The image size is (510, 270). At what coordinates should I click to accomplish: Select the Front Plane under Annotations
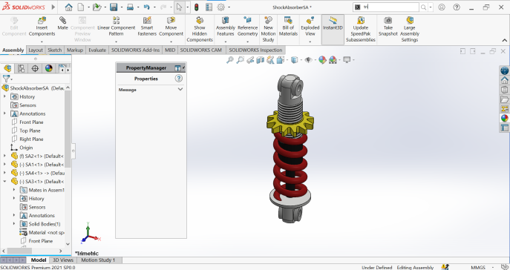point(31,122)
